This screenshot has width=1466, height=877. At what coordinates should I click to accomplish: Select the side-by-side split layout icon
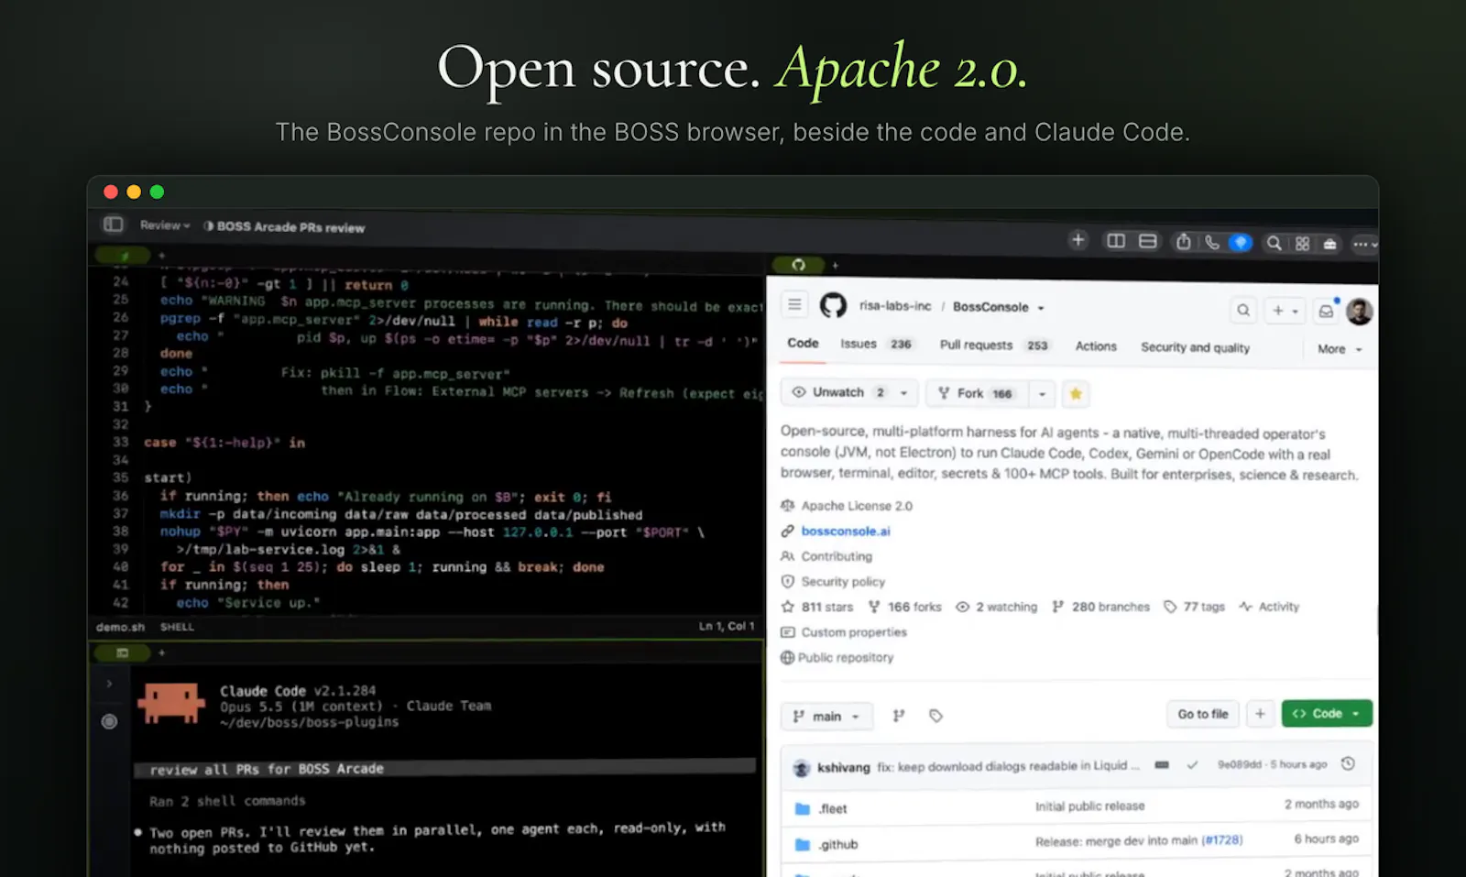point(1115,241)
